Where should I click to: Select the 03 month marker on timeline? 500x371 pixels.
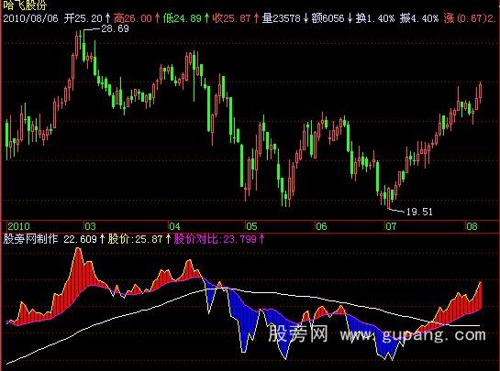90,226
